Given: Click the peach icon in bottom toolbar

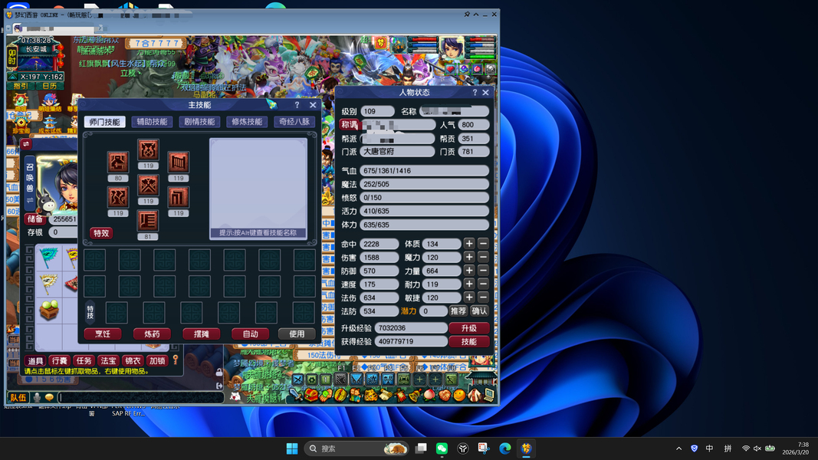Looking at the screenshot, I should pos(430,395).
